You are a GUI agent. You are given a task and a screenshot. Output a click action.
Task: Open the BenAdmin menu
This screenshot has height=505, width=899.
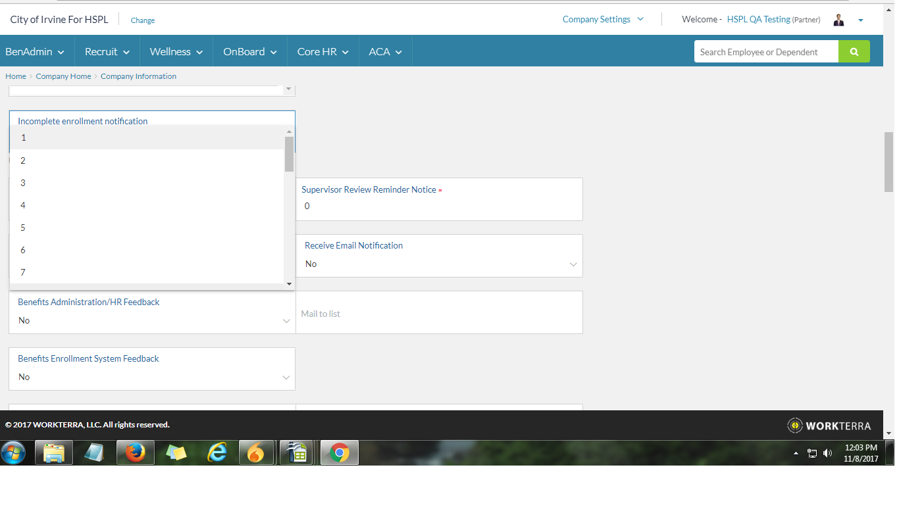[x=35, y=52]
